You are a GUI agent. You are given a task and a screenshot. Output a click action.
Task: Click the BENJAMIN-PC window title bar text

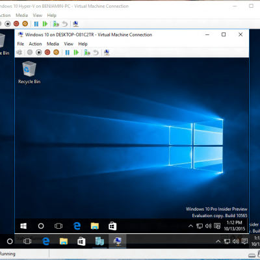64,6
